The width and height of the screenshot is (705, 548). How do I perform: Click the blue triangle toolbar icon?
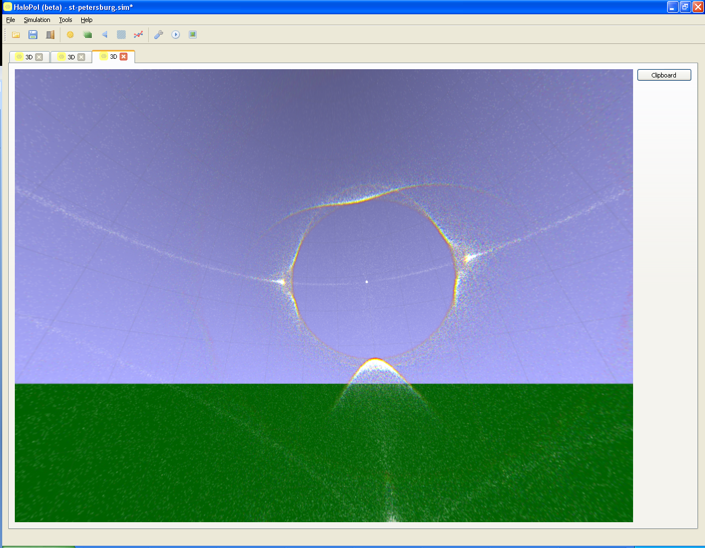coord(104,35)
